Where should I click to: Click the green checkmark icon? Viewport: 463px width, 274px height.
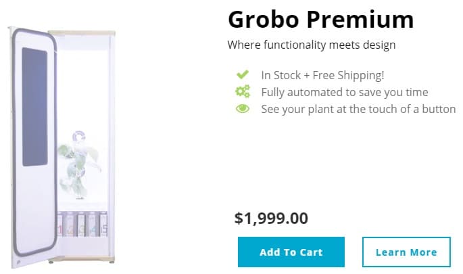click(242, 75)
